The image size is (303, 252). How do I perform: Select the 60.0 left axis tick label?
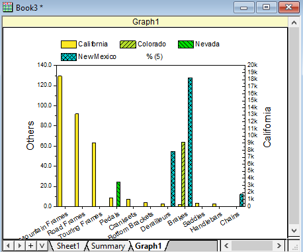point(46,146)
